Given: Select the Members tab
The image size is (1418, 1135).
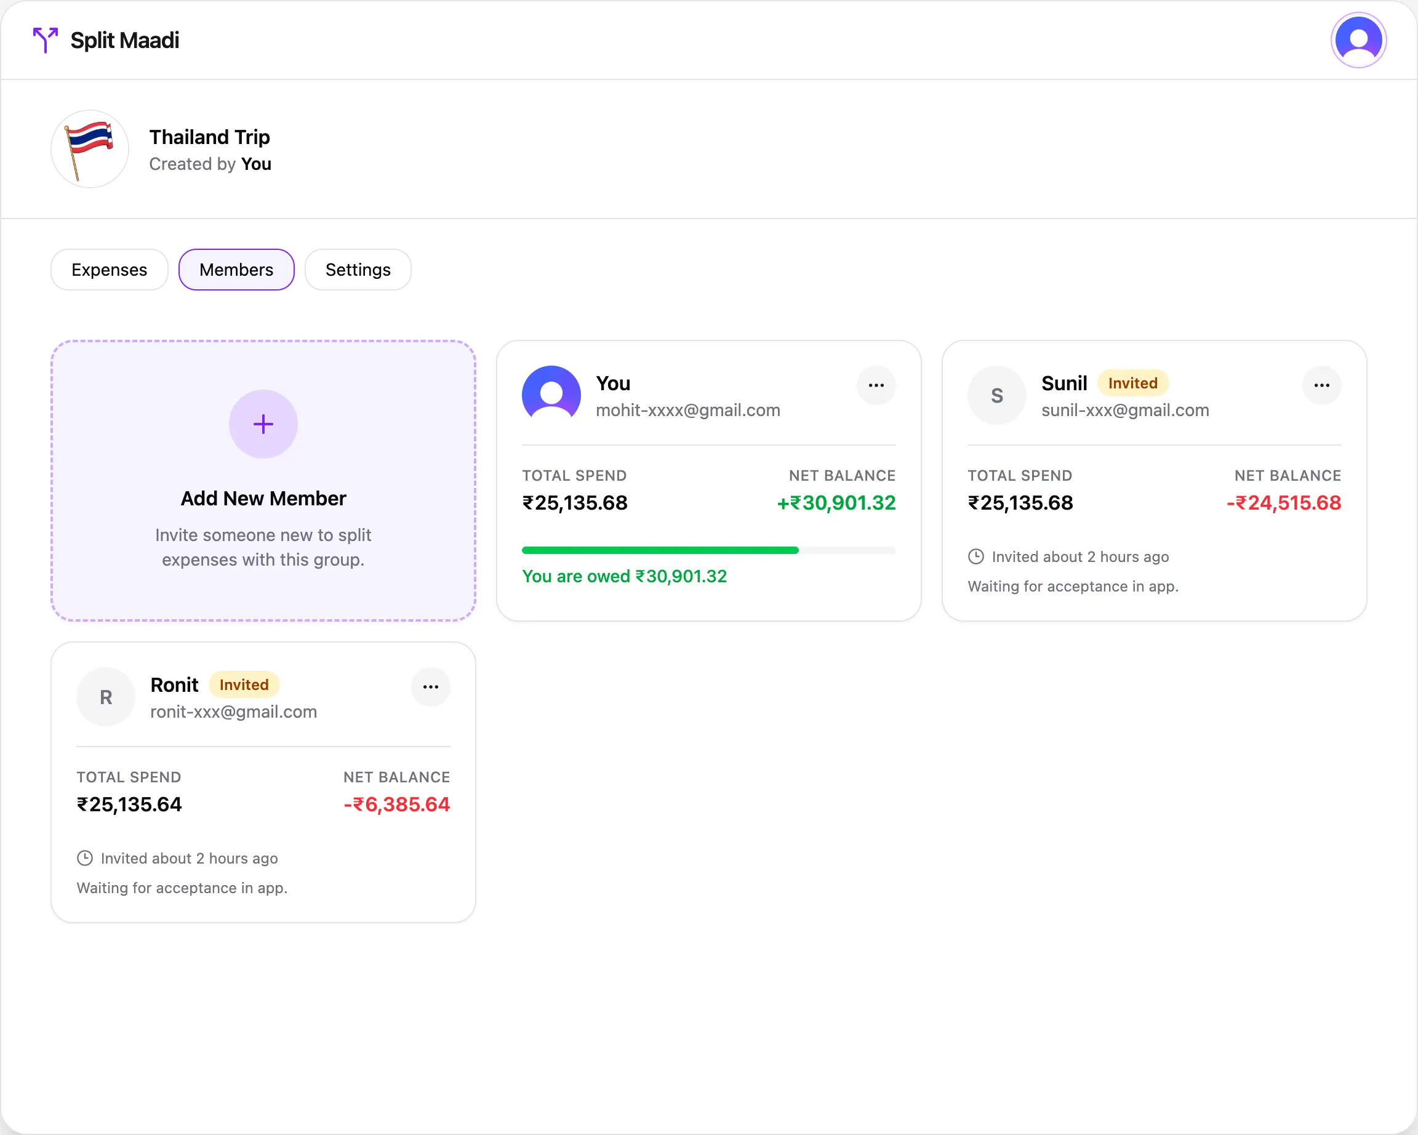Looking at the screenshot, I should pos(236,270).
